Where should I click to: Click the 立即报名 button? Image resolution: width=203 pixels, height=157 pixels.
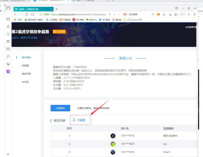point(60,108)
